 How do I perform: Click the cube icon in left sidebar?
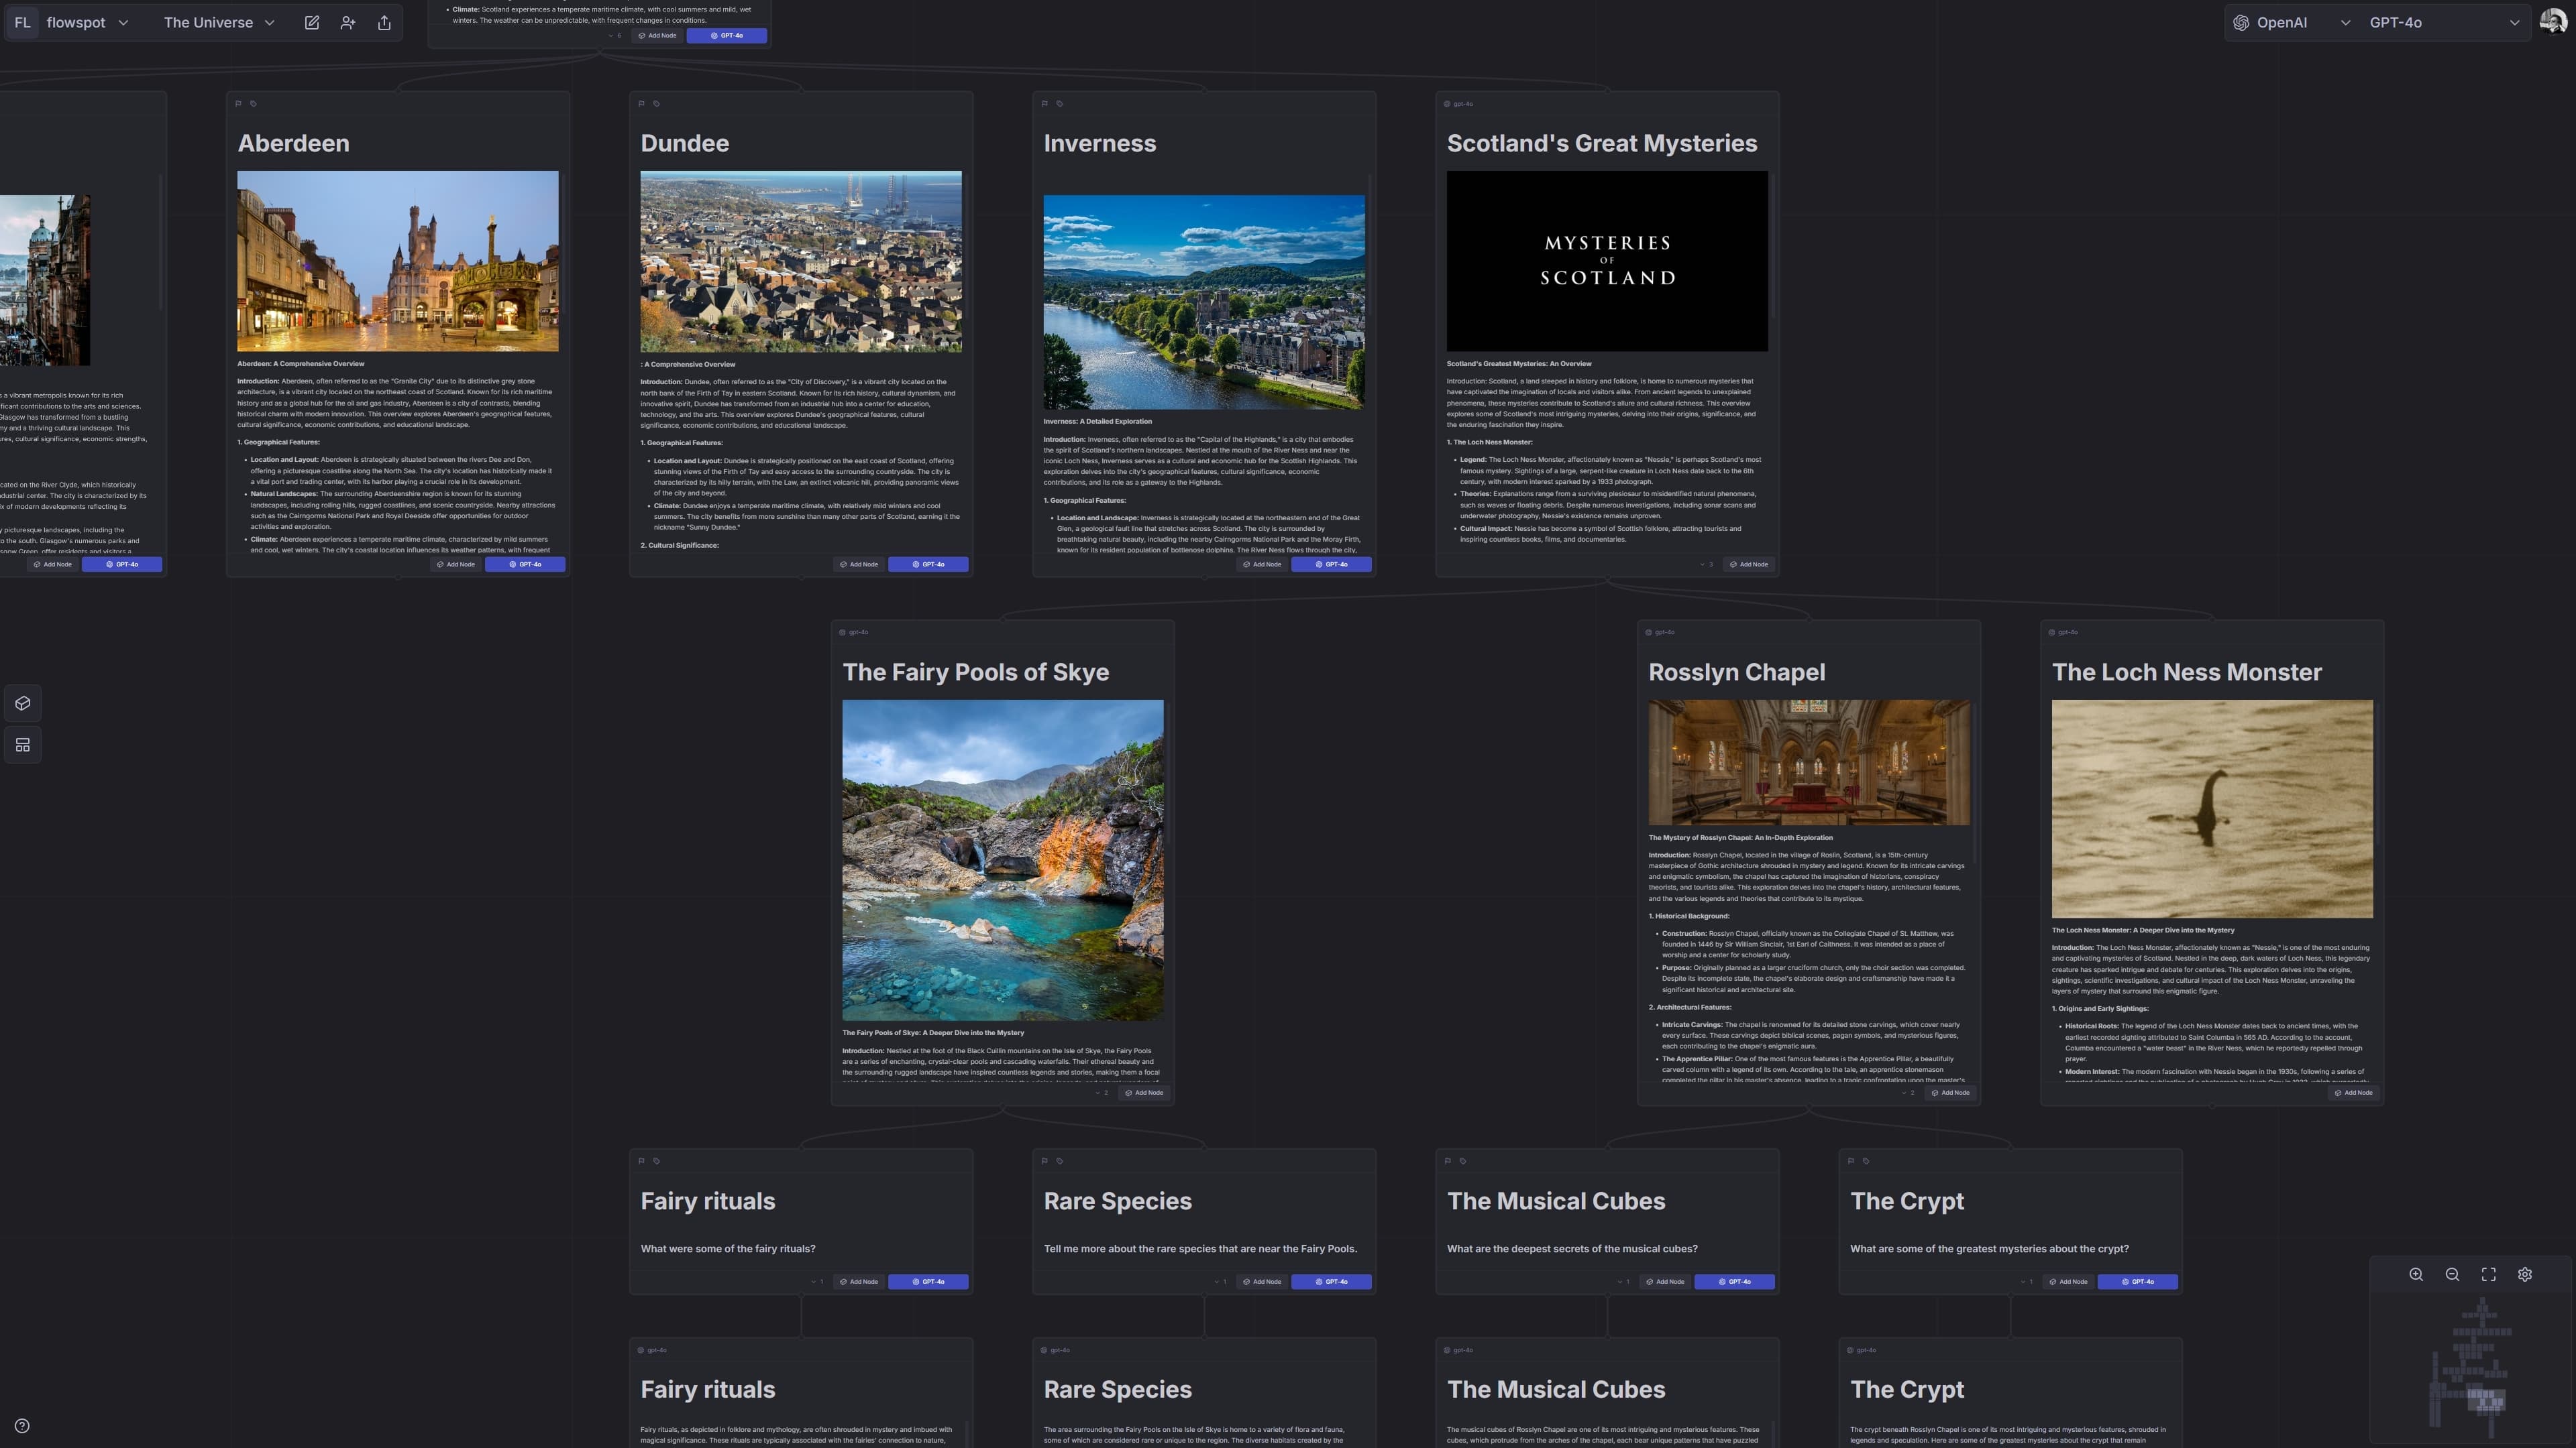coord(23,703)
